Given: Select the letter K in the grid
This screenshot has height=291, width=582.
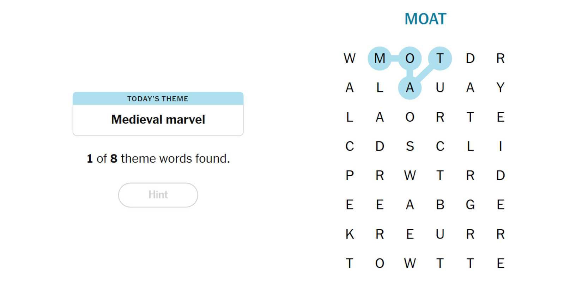Looking at the screenshot, I should click(x=350, y=234).
